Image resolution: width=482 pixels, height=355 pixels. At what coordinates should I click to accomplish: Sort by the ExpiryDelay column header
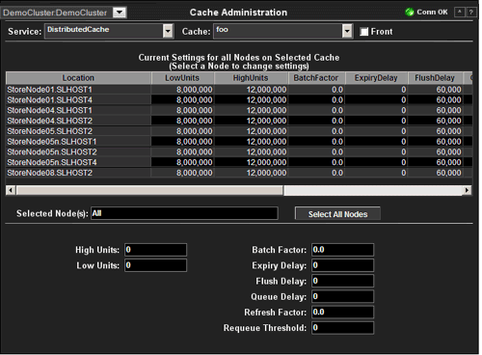(376, 78)
